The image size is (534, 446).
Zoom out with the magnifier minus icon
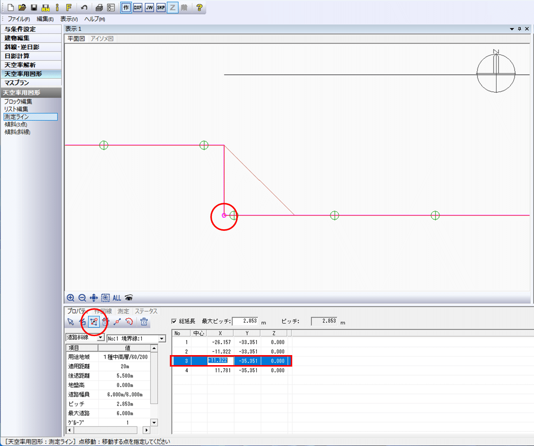click(82, 298)
